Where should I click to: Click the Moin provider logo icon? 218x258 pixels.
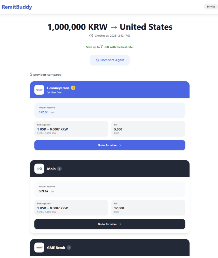39,169
